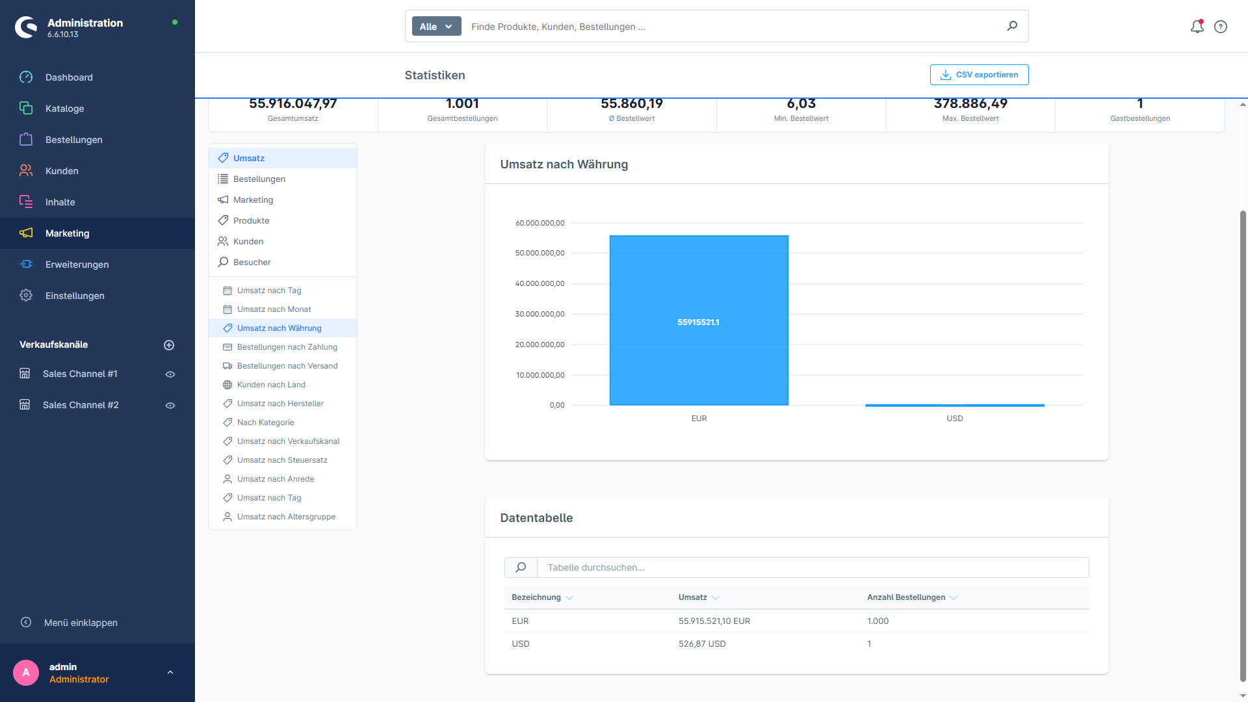Select Umsatz nach Monat statistic

click(274, 309)
